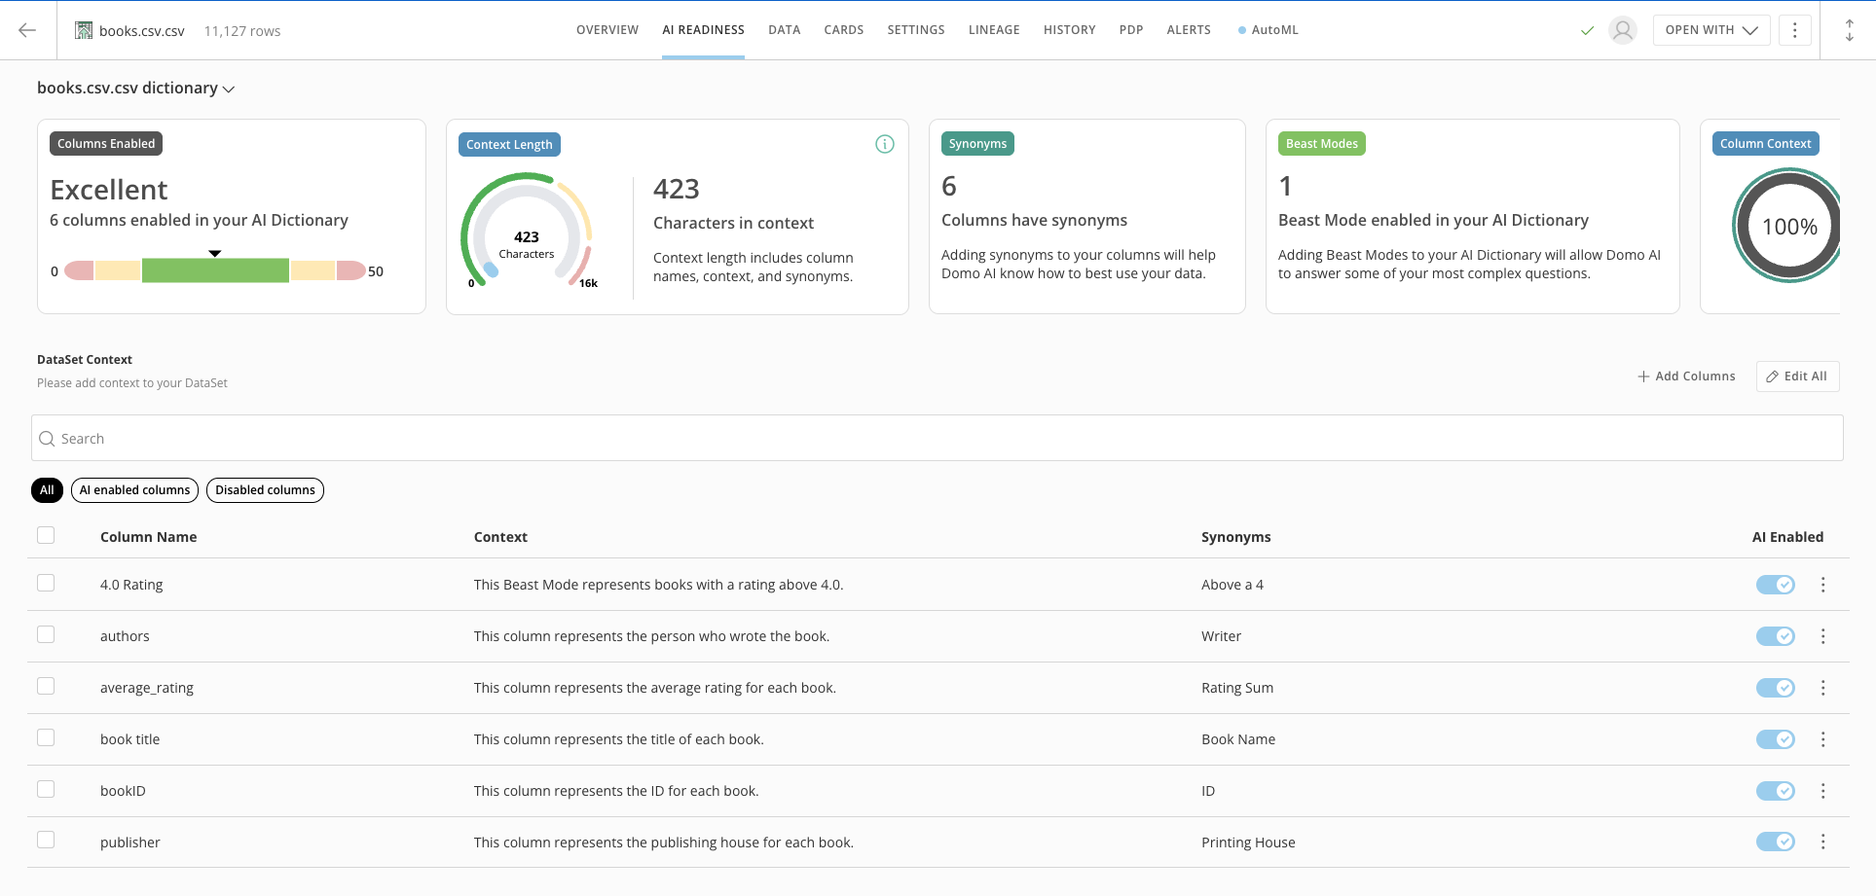Click the green Columns Enabled gauge bar

(215, 270)
